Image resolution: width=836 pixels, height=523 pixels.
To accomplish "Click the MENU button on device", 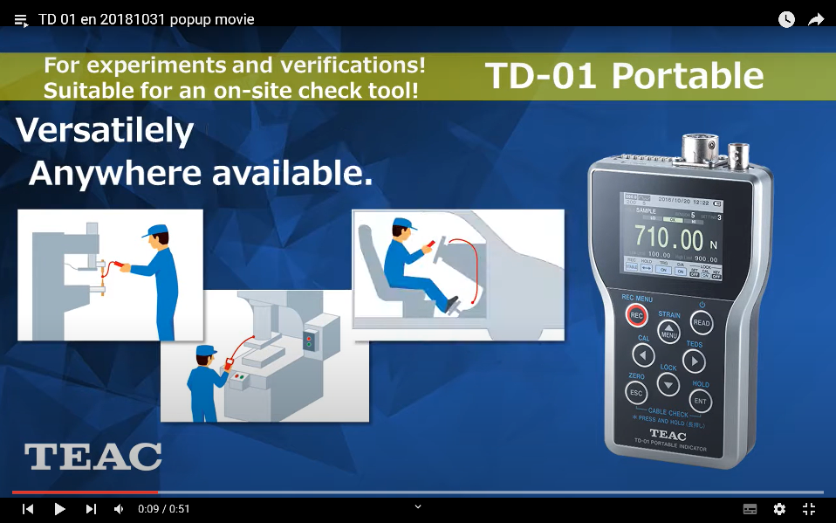I will click(x=668, y=332).
